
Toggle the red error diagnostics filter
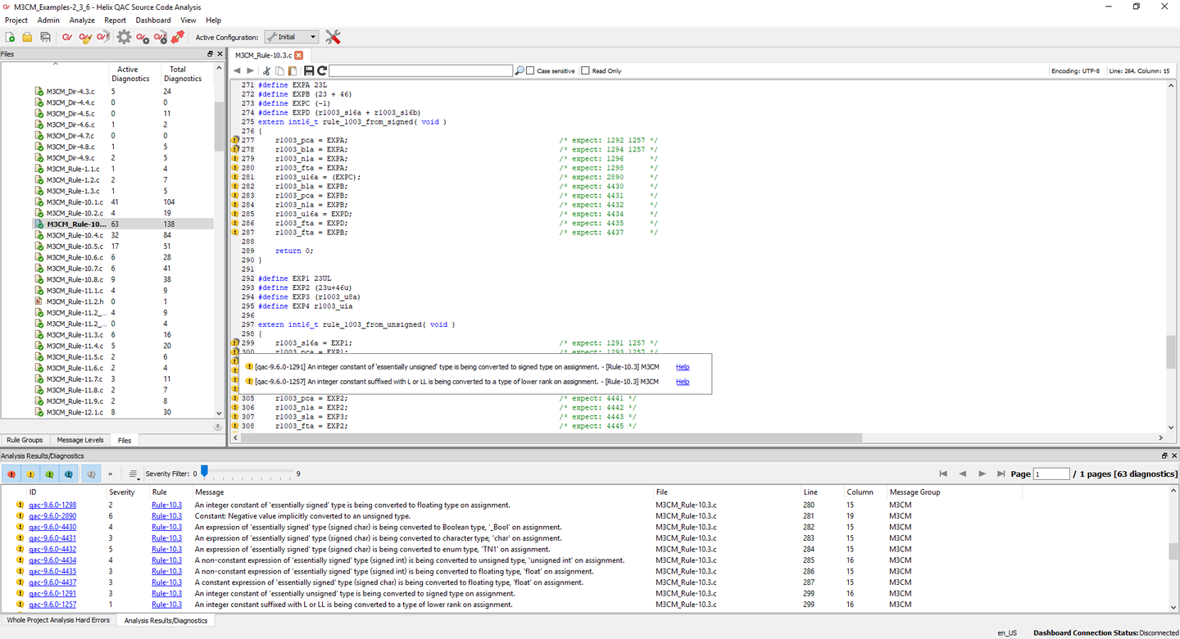point(11,474)
